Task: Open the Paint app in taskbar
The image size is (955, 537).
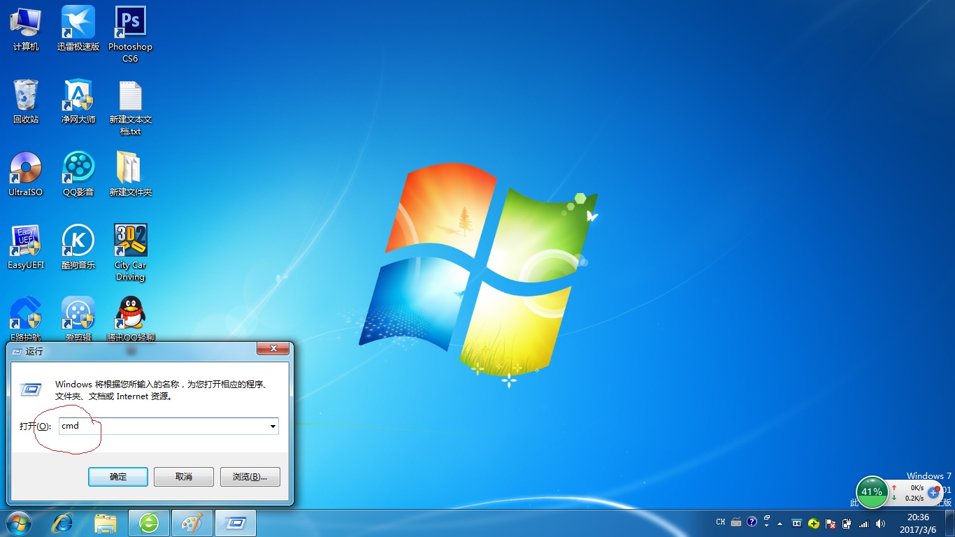Action: click(191, 523)
